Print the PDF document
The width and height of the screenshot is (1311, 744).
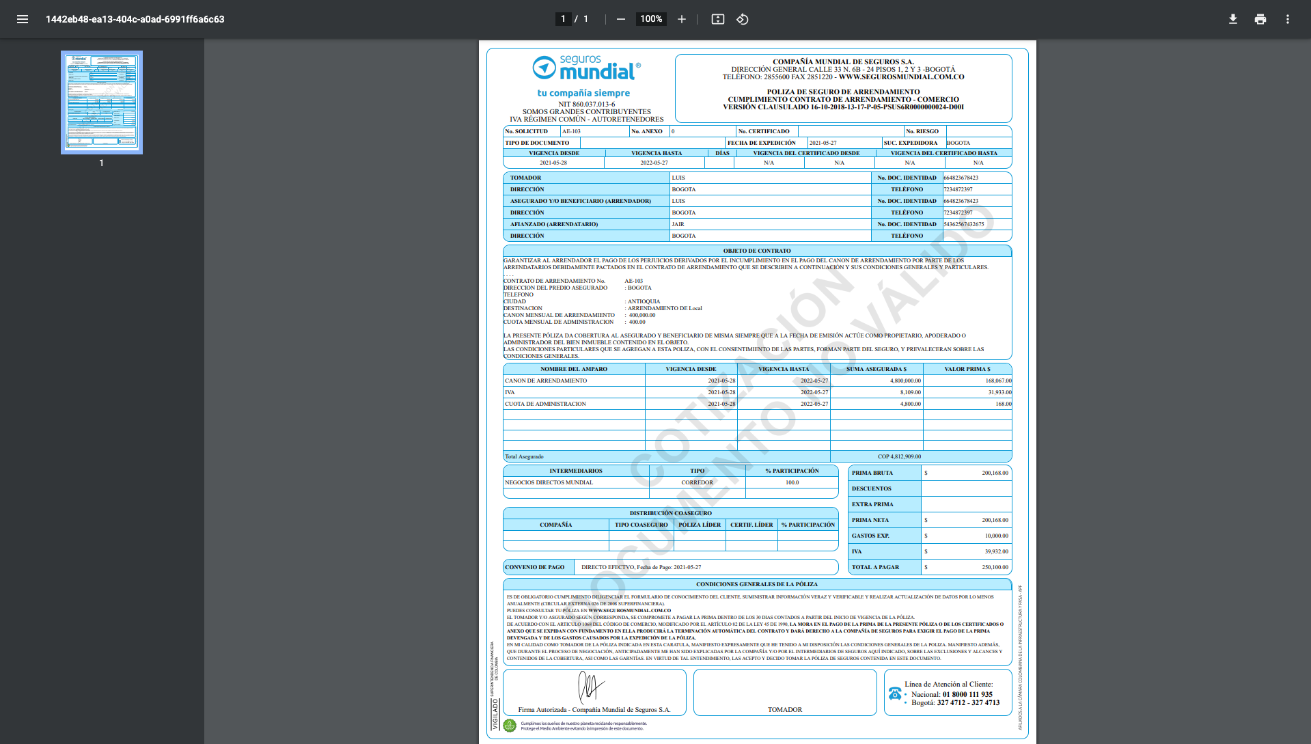(1260, 19)
